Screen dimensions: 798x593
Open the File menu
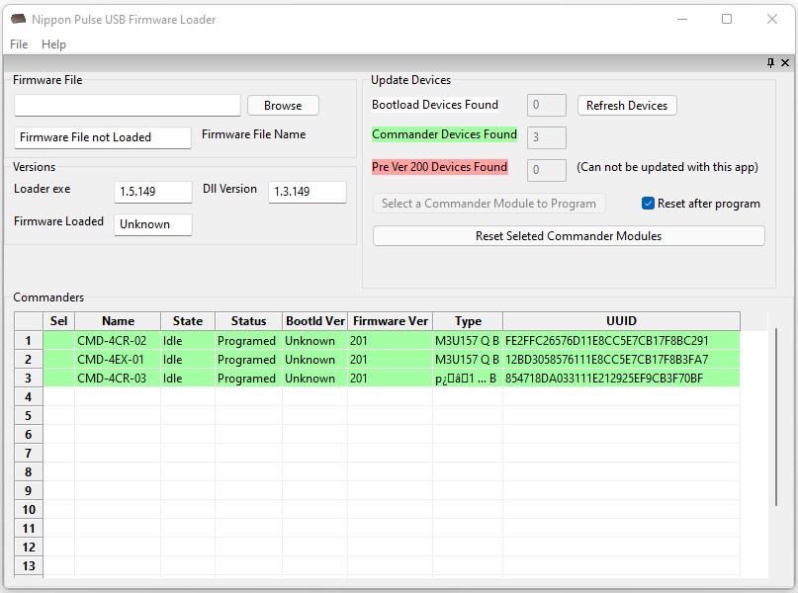[x=19, y=44]
